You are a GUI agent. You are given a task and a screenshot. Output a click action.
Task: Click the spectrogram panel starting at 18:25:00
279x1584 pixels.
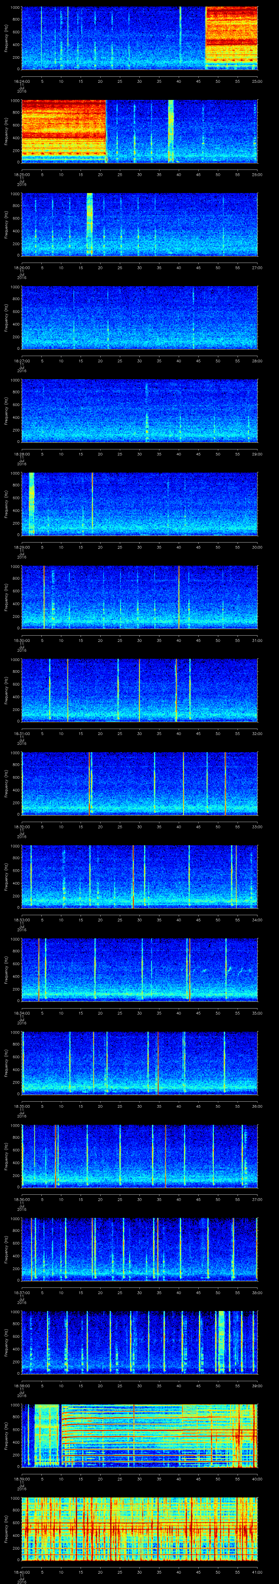tap(140, 131)
